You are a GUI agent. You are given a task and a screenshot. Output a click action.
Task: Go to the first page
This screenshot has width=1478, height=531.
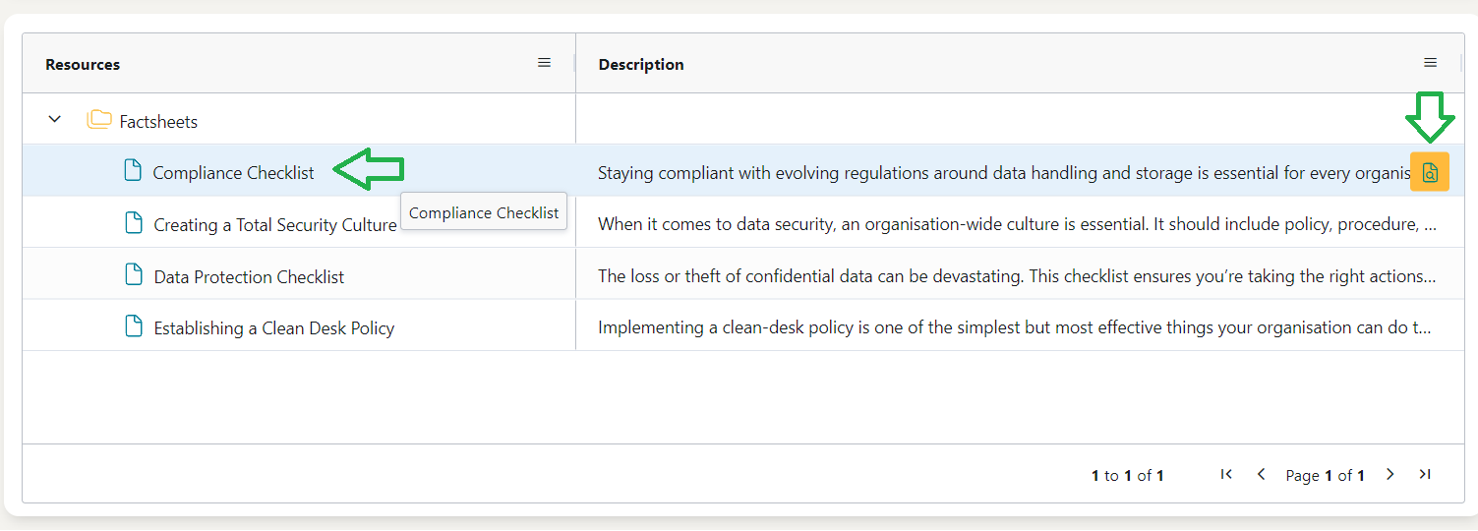(x=1226, y=474)
